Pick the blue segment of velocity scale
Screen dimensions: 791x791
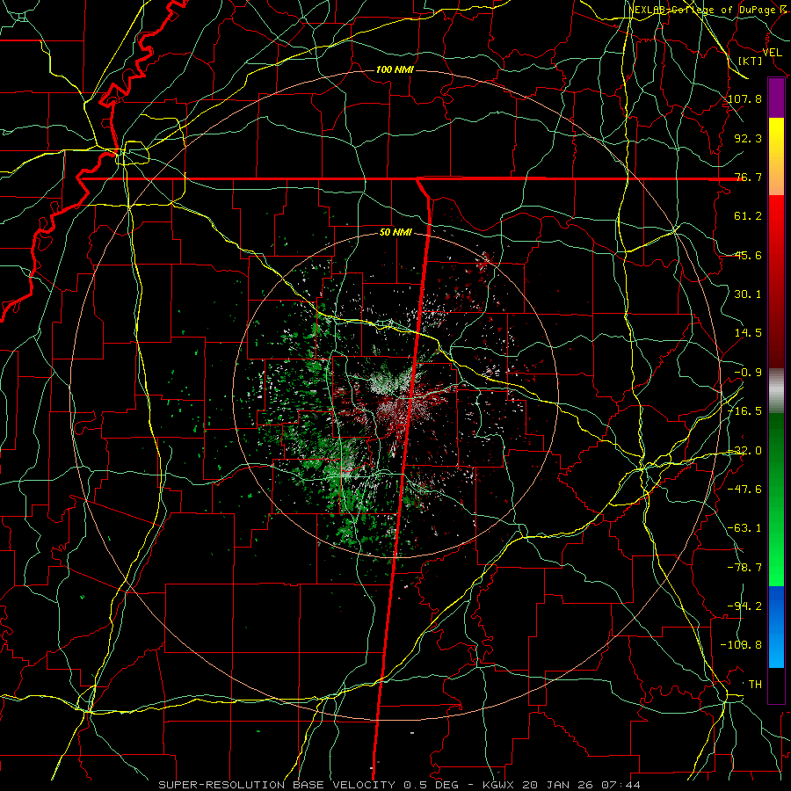pos(776,627)
